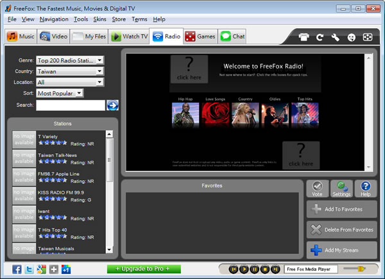Image resolution: width=385 pixels, height=279 pixels.
Task: Expand the Location dropdown showing All
Action: tap(70, 82)
